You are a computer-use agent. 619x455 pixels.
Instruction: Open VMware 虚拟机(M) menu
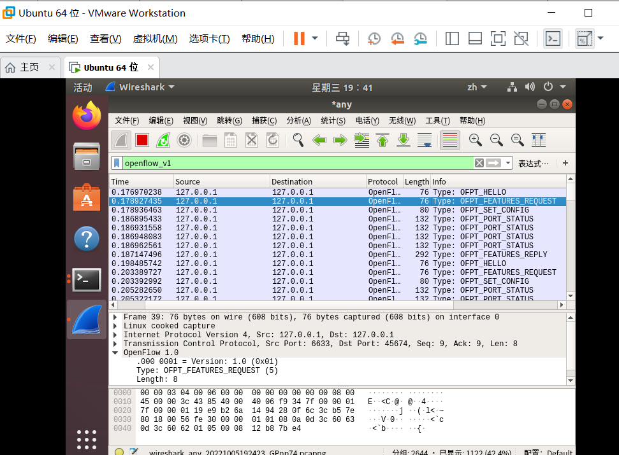pyautogui.click(x=155, y=39)
